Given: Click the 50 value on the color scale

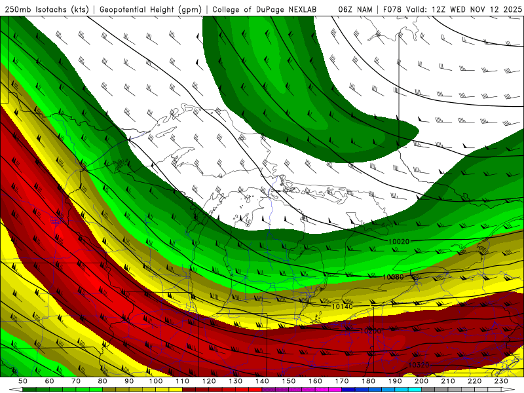Looking at the screenshot, I should click(x=23, y=381).
